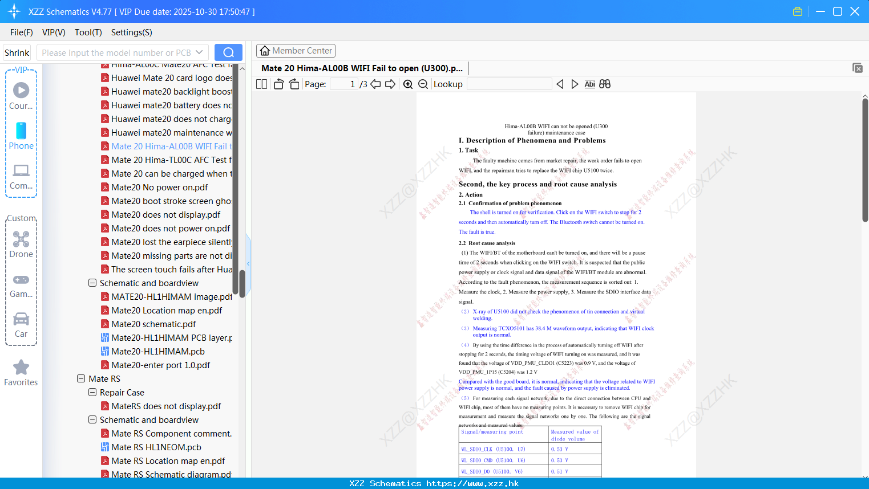Open the File menu
The image size is (869, 489).
22,32
